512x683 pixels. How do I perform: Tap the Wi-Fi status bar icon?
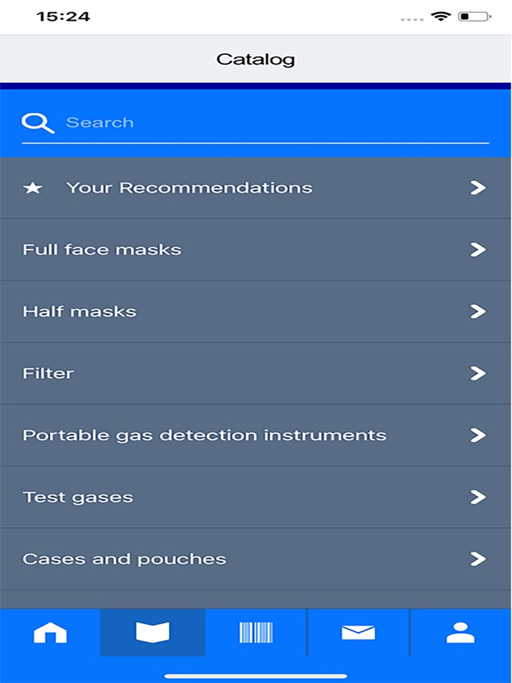click(x=440, y=16)
